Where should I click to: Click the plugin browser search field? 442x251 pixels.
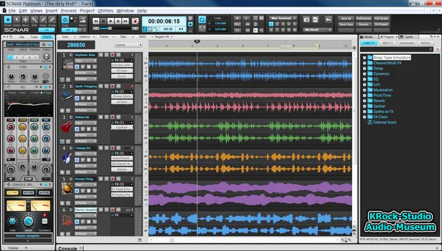[397, 49]
